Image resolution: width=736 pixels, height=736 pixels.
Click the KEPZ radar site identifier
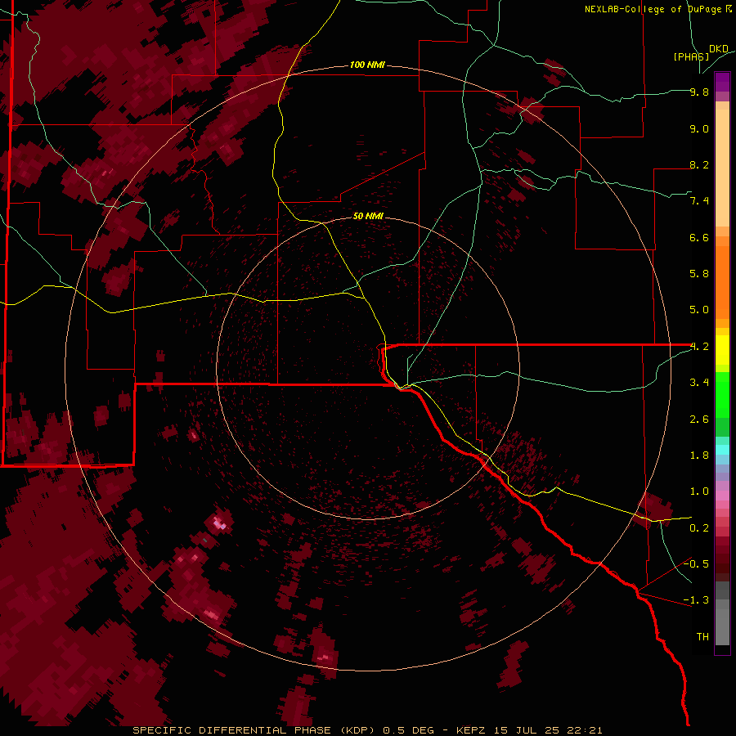point(471,730)
